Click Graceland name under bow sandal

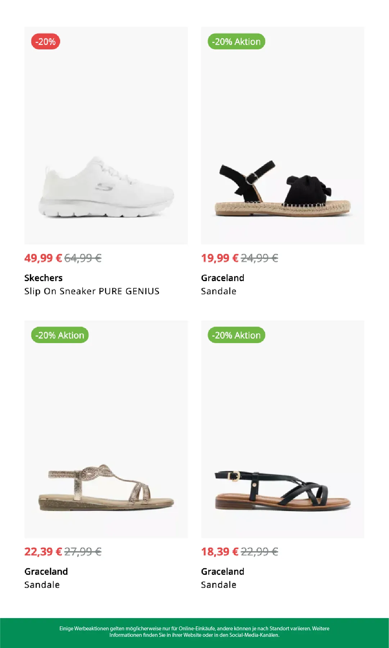[223, 278]
